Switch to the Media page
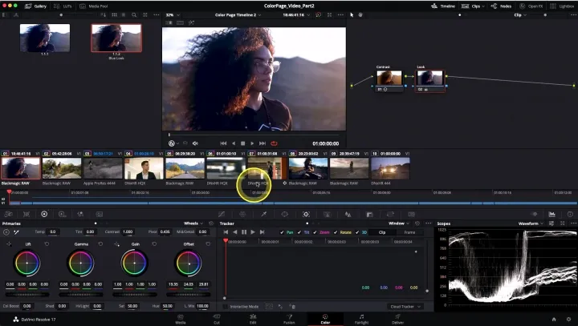Image resolution: width=578 pixels, height=326 pixels. [181, 319]
